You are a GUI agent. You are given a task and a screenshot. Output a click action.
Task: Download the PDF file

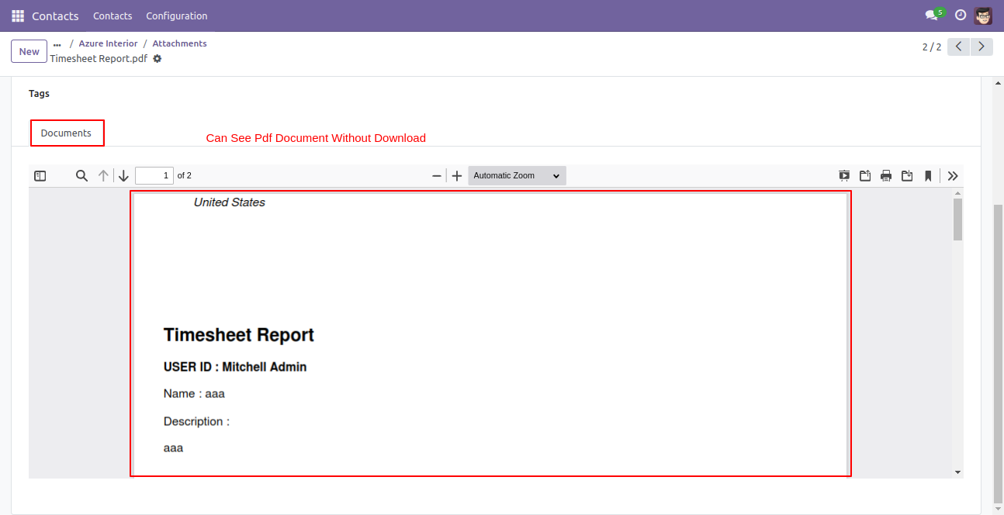907,176
